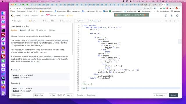This screenshot has width=186, height=104.
Task: Open LeetCoding Challenge giveaway banner
Action: click(x=131, y=15)
